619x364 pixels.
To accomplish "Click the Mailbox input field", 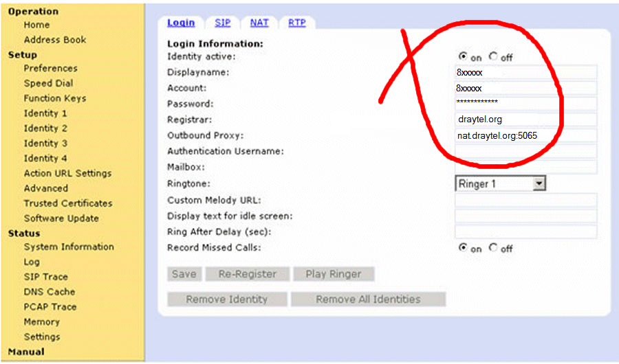I will click(x=526, y=167).
